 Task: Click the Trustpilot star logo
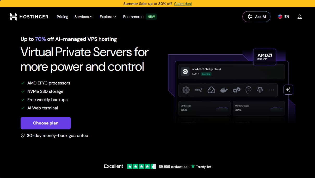click(x=193, y=166)
